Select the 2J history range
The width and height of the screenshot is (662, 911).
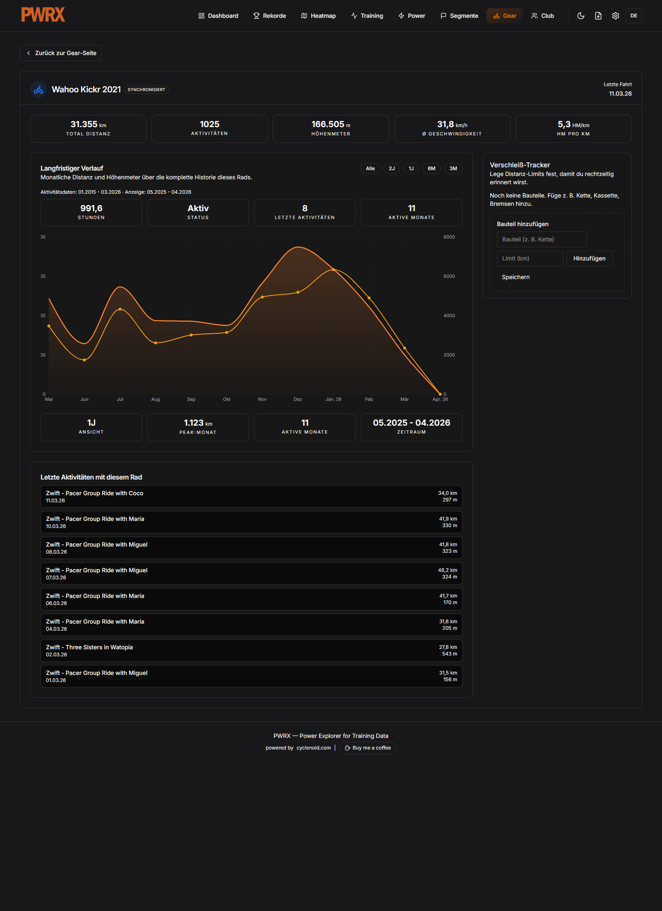pyautogui.click(x=391, y=169)
